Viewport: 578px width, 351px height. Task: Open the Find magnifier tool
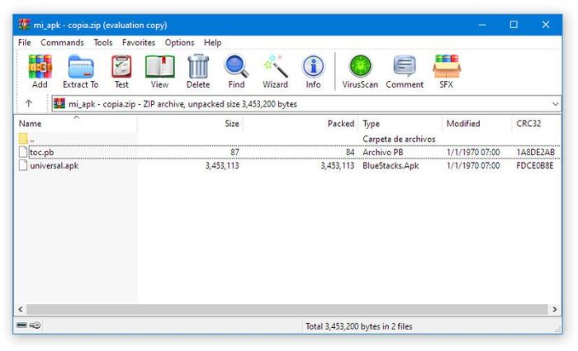click(236, 71)
